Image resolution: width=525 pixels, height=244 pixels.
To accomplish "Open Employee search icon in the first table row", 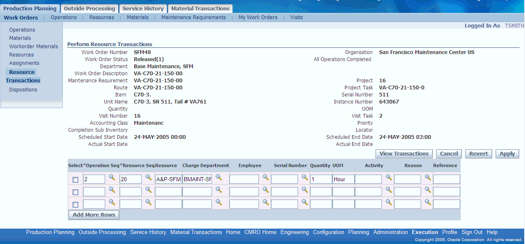I will click(266, 177).
